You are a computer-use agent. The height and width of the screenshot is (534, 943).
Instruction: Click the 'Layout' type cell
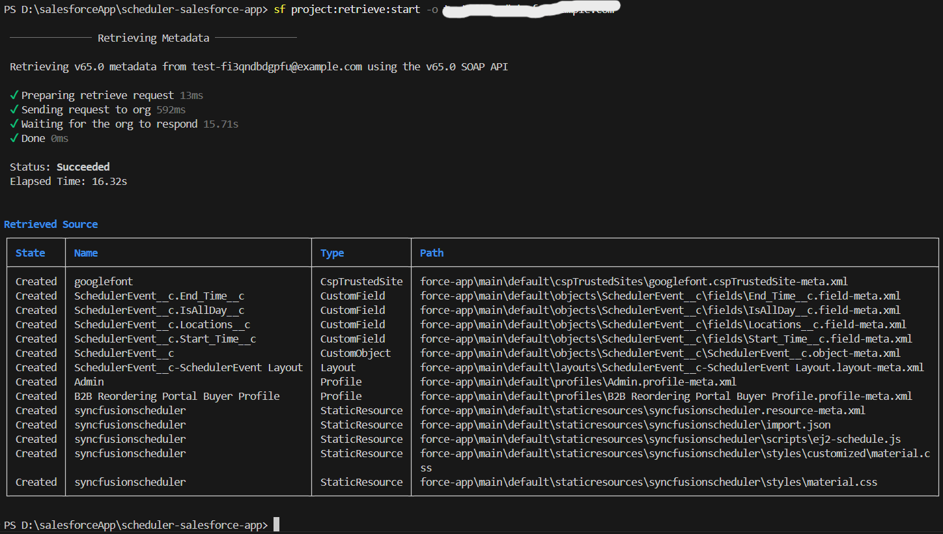pyautogui.click(x=338, y=367)
